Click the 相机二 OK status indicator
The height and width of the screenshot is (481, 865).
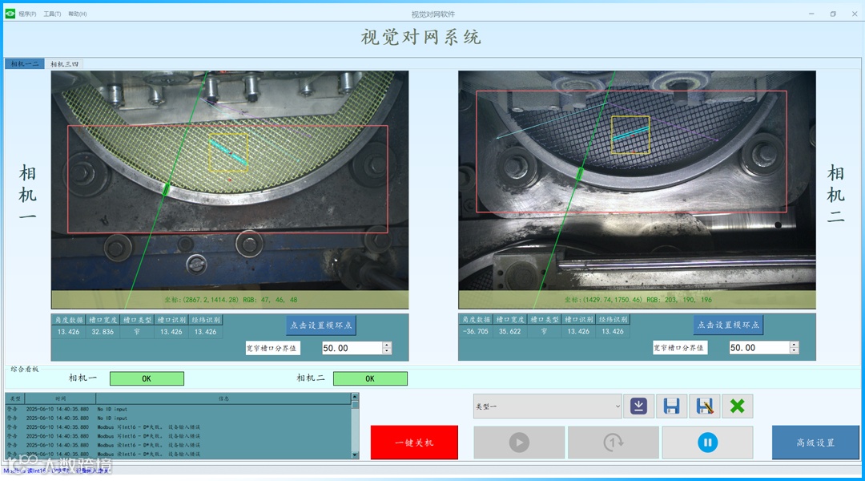coord(370,378)
